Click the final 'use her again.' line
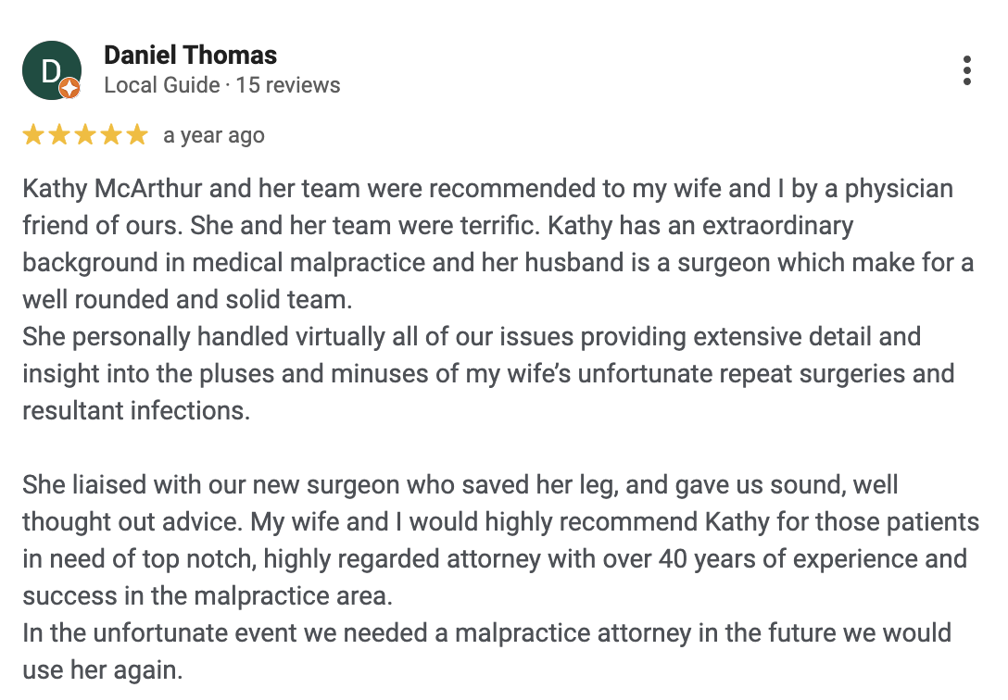 [x=102, y=669]
